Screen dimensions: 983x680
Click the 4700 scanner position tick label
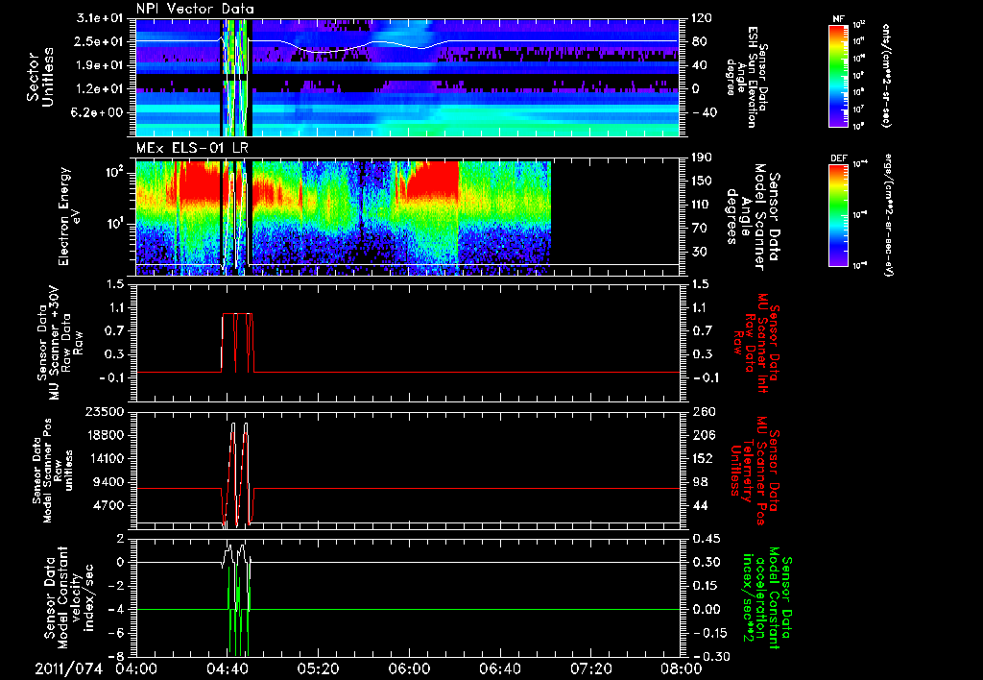108,505
